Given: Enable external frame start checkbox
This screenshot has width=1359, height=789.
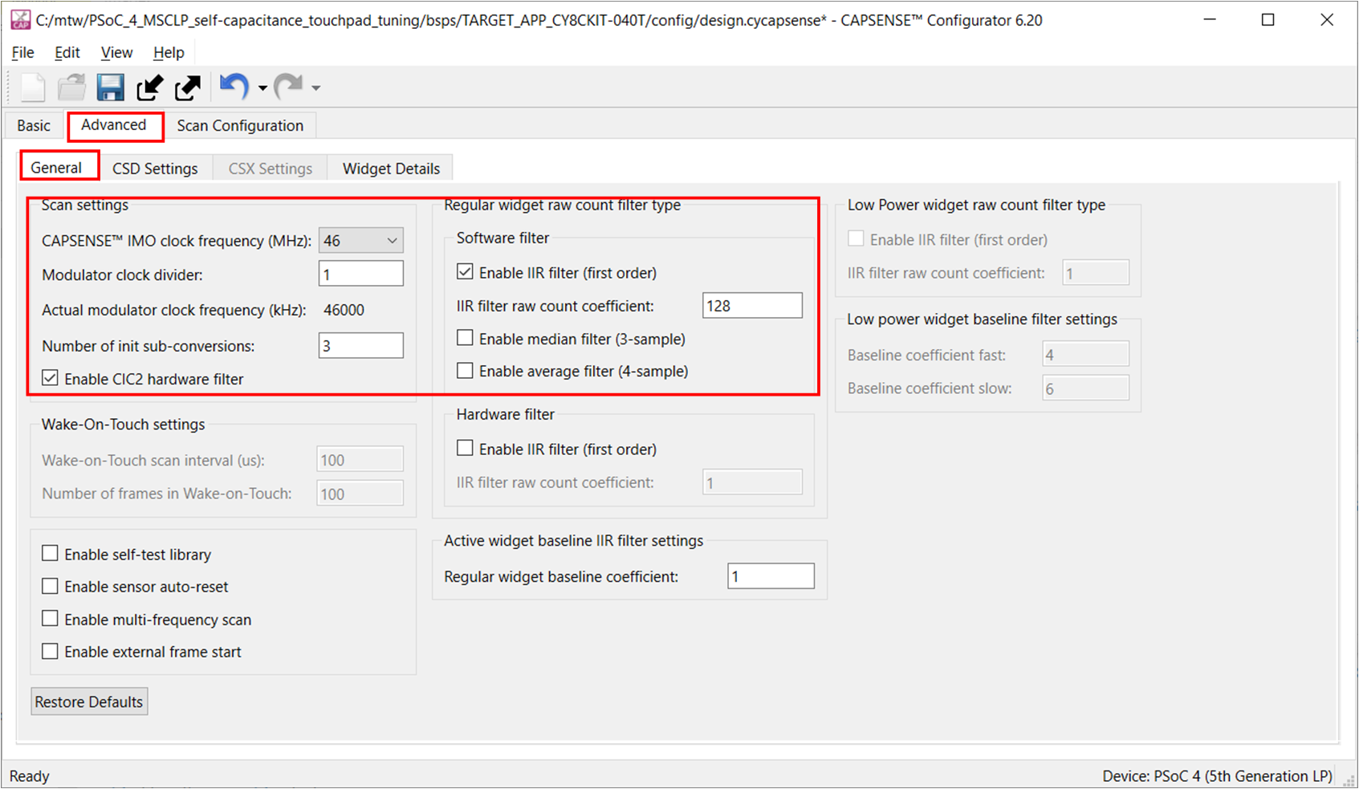Looking at the screenshot, I should pyautogui.click(x=50, y=651).
